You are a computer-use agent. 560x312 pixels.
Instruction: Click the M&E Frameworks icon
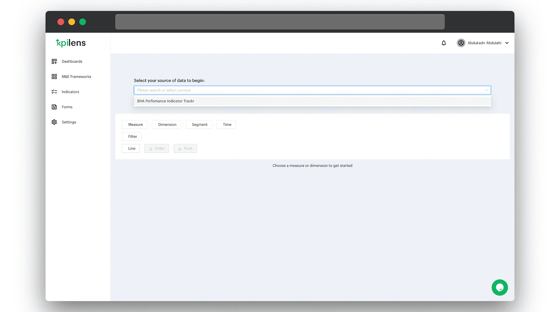pos(54,76)
